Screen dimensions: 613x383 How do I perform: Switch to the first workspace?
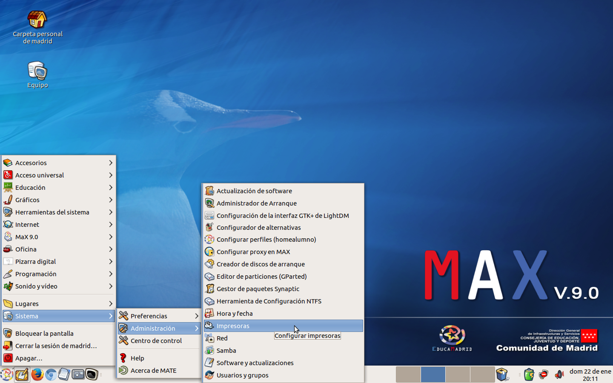(x=408, y=374)
